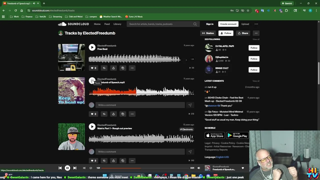This screenshot has height=180, width=320.
Task: Open more options for Free Beat
Action: coord(132,68)
